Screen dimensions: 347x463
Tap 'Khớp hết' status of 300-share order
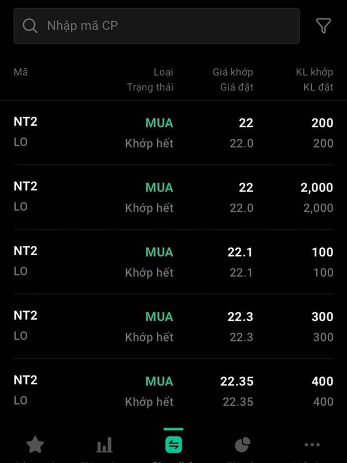149,337
